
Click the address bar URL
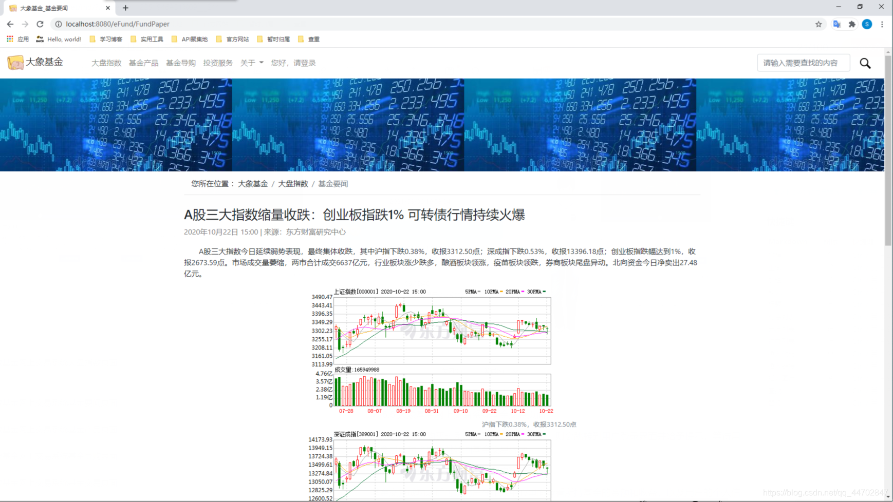tap(118, 24)
